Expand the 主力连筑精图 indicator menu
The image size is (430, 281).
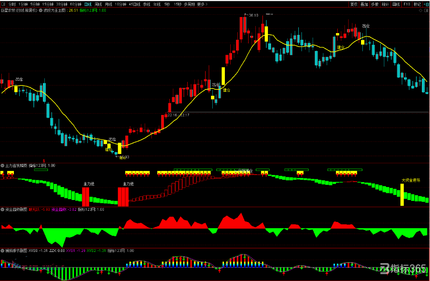tap(3, 166)
